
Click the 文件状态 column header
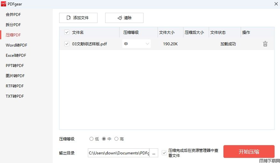click(218, 33)
